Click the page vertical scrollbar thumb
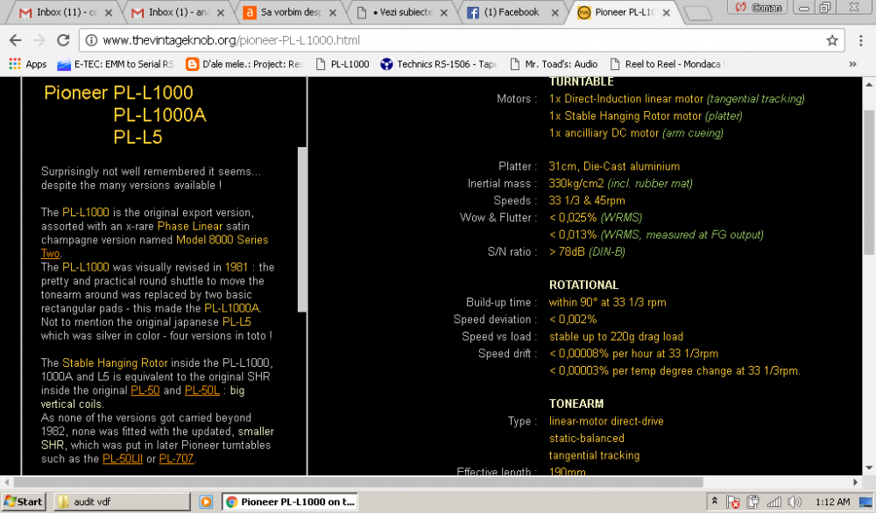Screen dimensions: 876x513 (x=869, y=181)
